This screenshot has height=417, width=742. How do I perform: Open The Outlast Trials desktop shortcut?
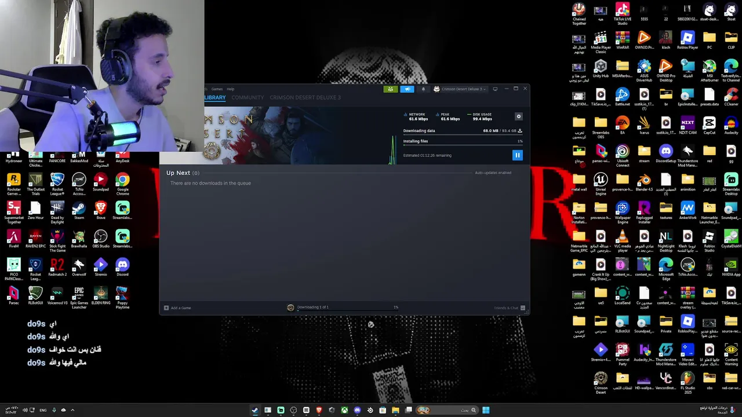coord(35,184)
